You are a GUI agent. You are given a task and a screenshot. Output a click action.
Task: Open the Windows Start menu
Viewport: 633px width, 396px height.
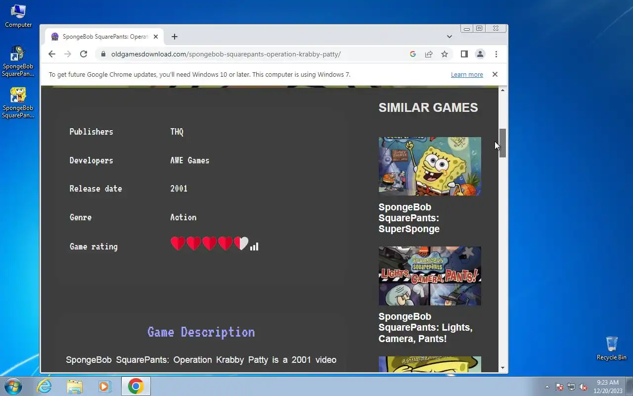(12, 386)
